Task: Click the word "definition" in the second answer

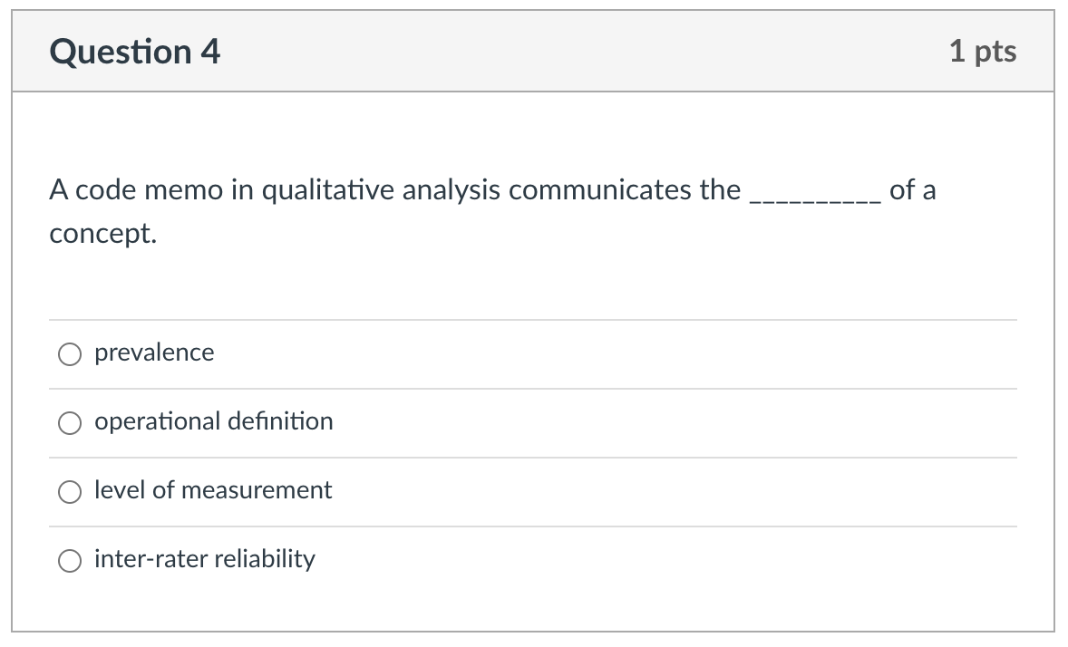Action: [x=280, y=421]
